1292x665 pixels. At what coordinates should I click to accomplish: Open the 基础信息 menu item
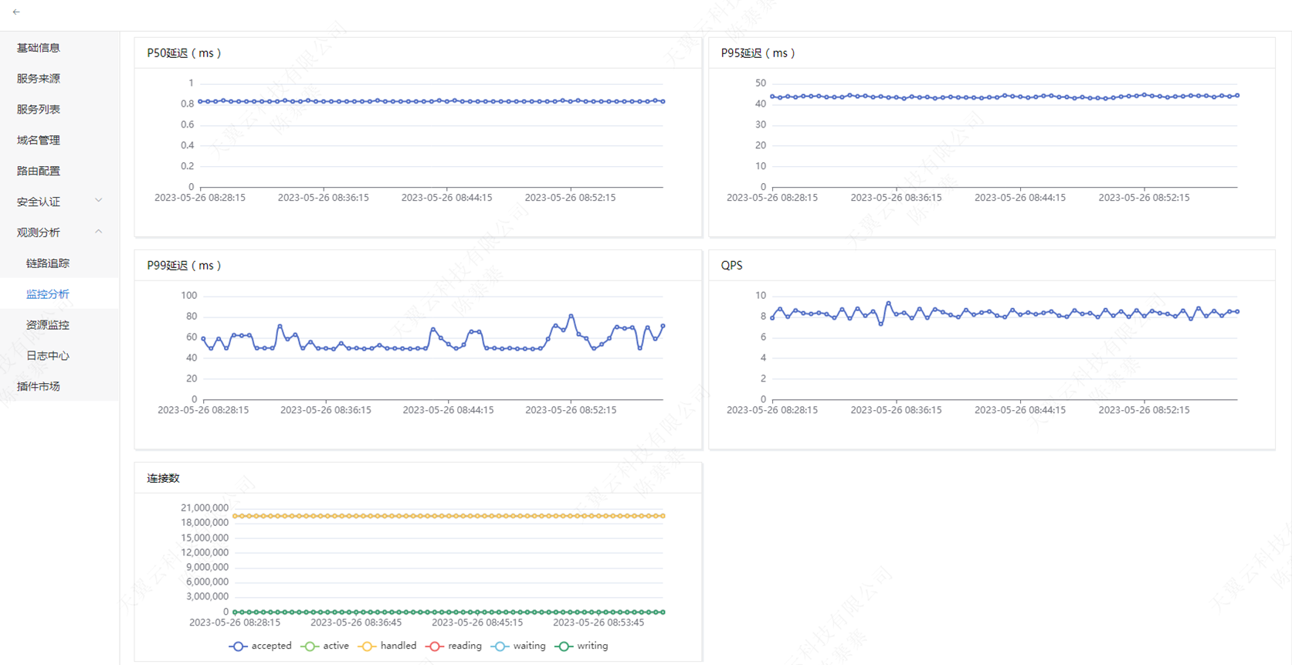(x=39, y=48)
